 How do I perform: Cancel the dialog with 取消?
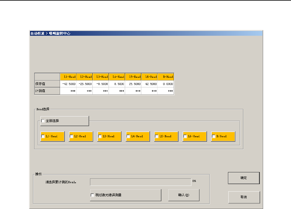(x=244, y=197)
